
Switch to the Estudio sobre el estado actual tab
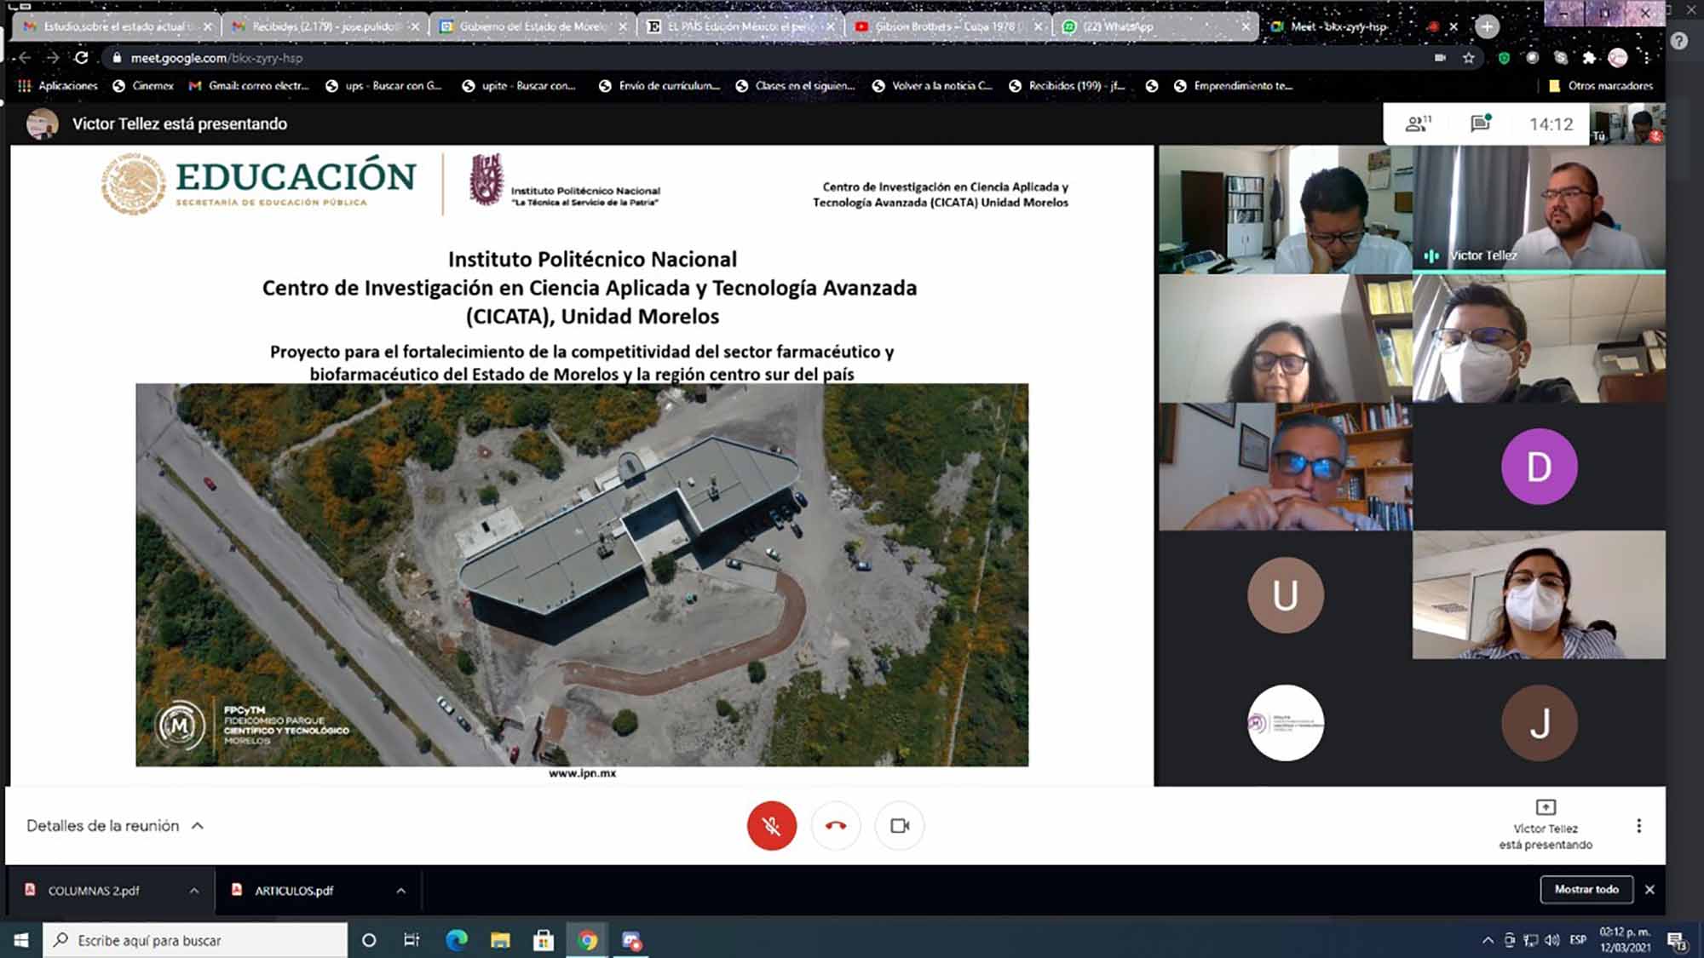[118, 26]
